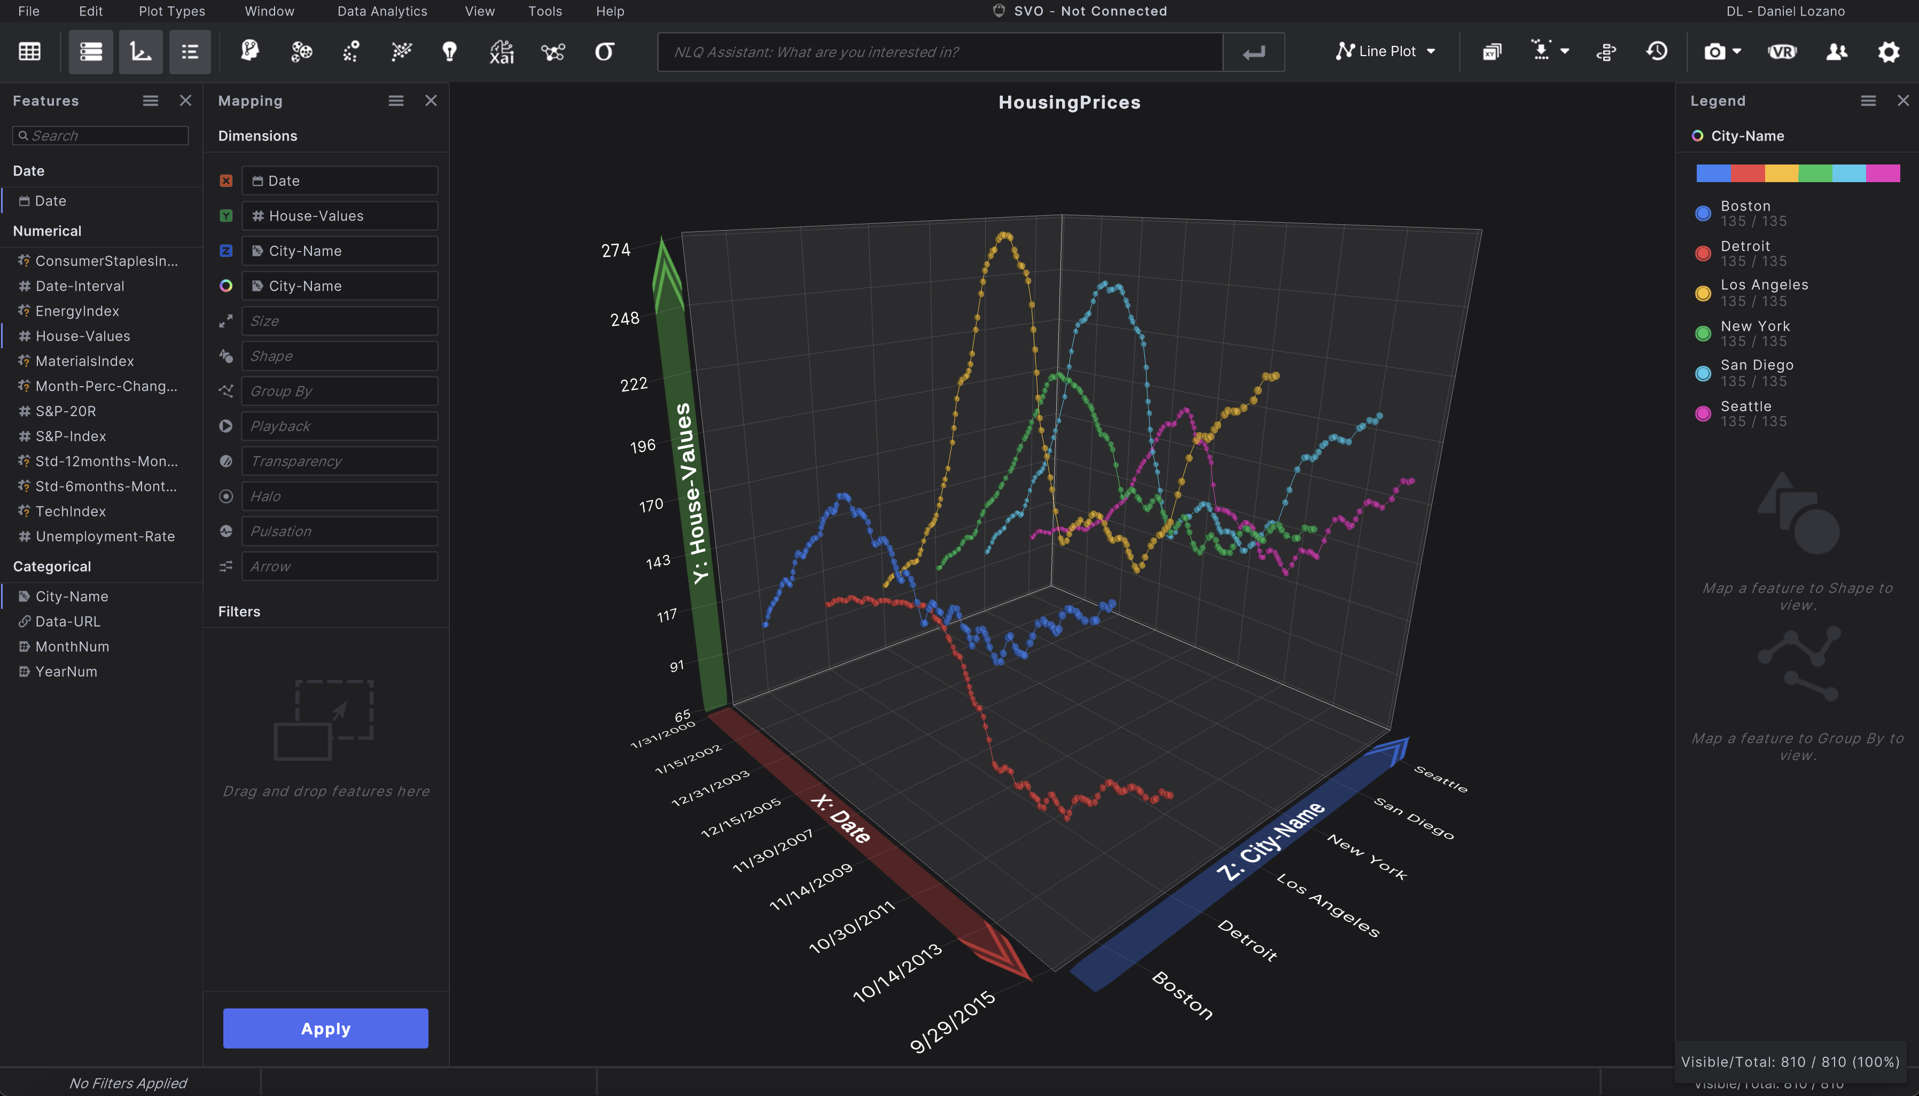Click the Boston color swatch in legend
Viewport: 1919px width, 1096px height.
[x=1704, y=213]
